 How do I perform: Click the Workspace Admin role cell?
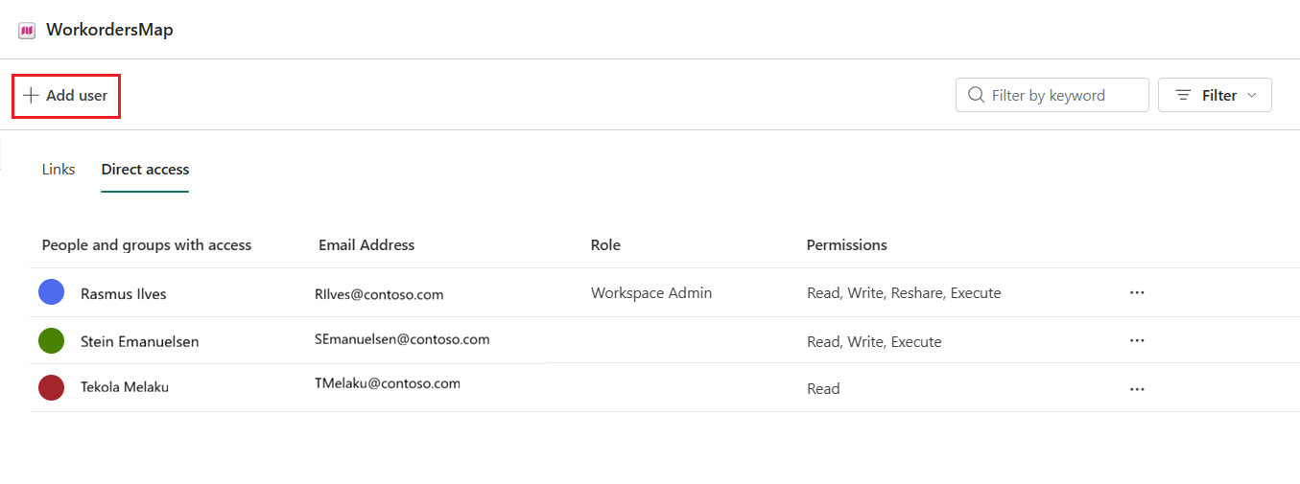[x=651, y=293]
